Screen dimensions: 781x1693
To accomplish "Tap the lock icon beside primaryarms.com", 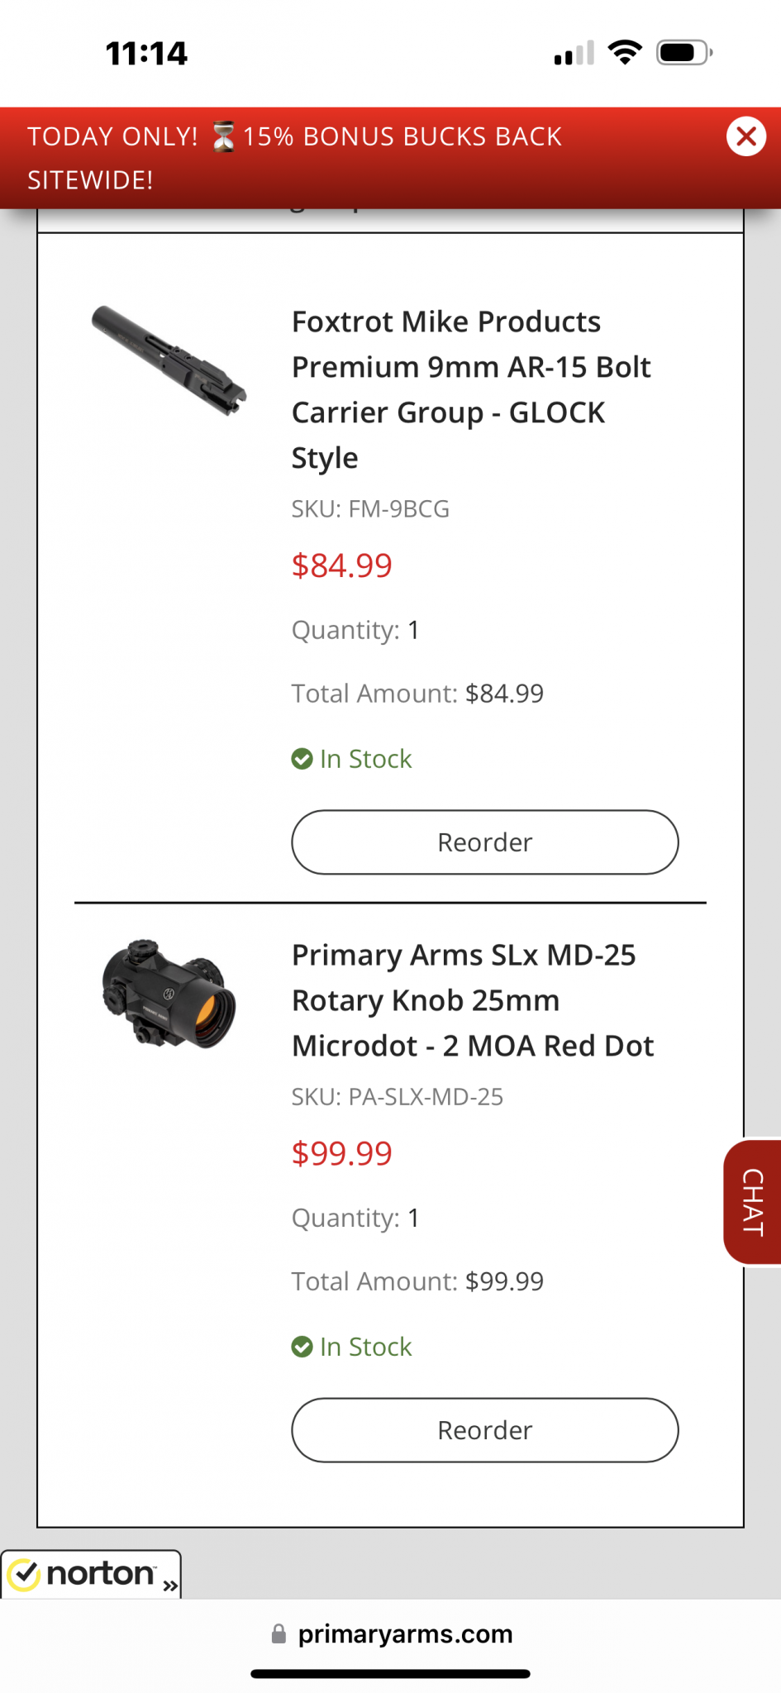I will 279,1633.
